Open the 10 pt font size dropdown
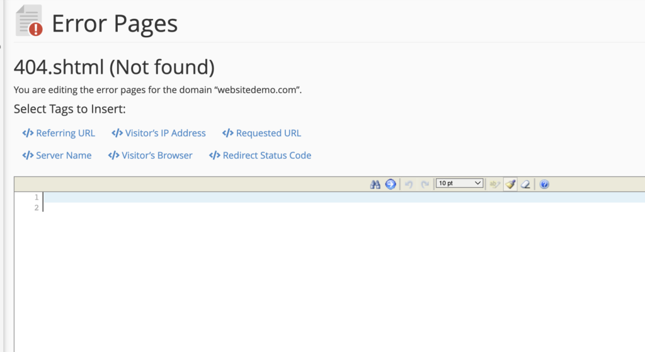Viewport: 645px width, 352px height. coord(459,183)
